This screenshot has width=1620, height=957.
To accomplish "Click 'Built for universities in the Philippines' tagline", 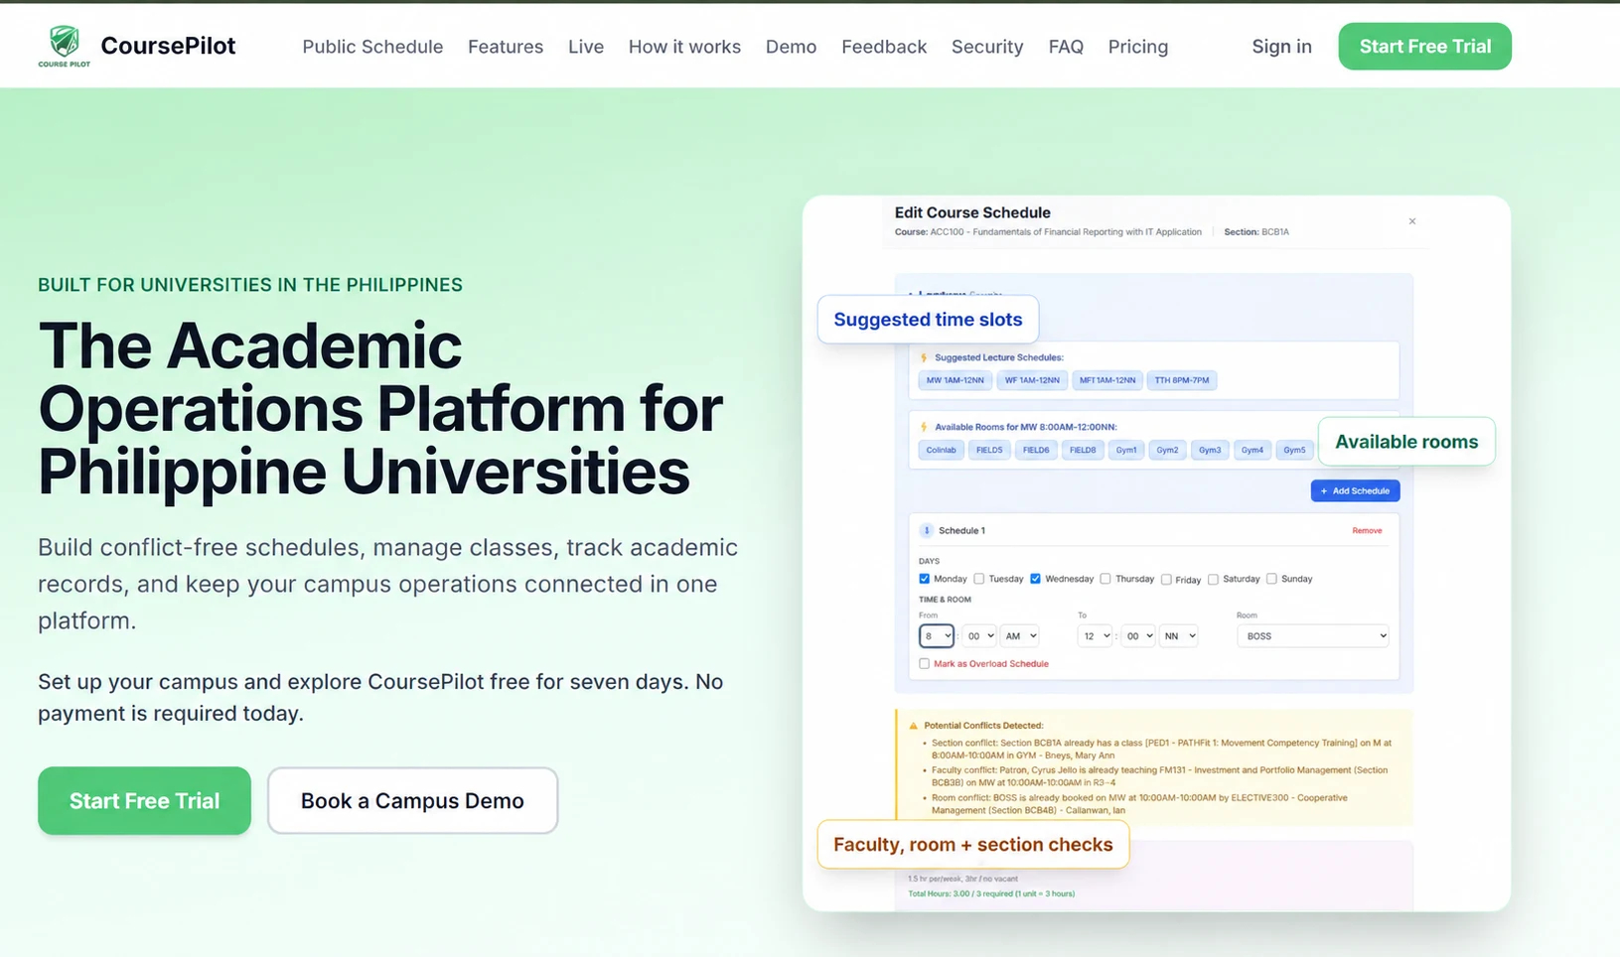I will coord(250,285).
